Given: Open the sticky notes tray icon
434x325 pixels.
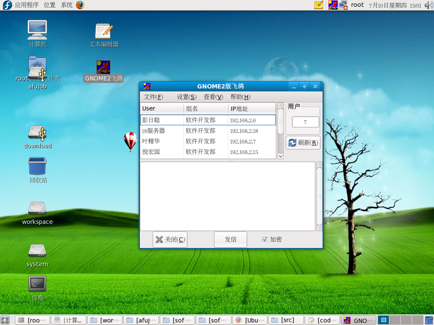Looking at the screenshot, I should coord(319,5).
